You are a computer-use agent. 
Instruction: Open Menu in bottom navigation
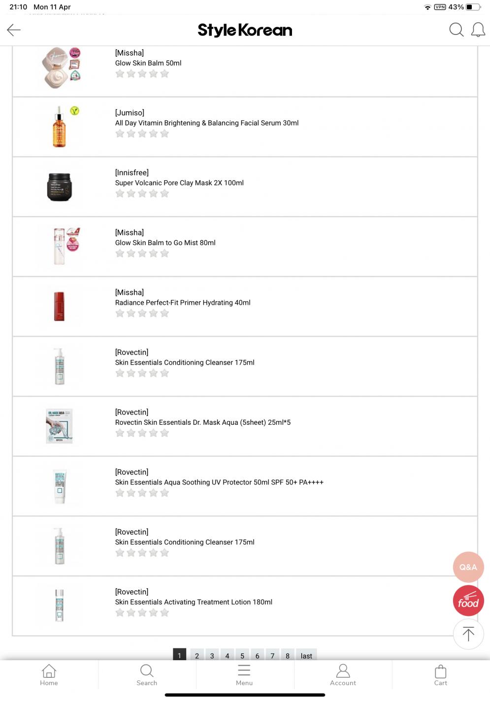pos(244,675)
